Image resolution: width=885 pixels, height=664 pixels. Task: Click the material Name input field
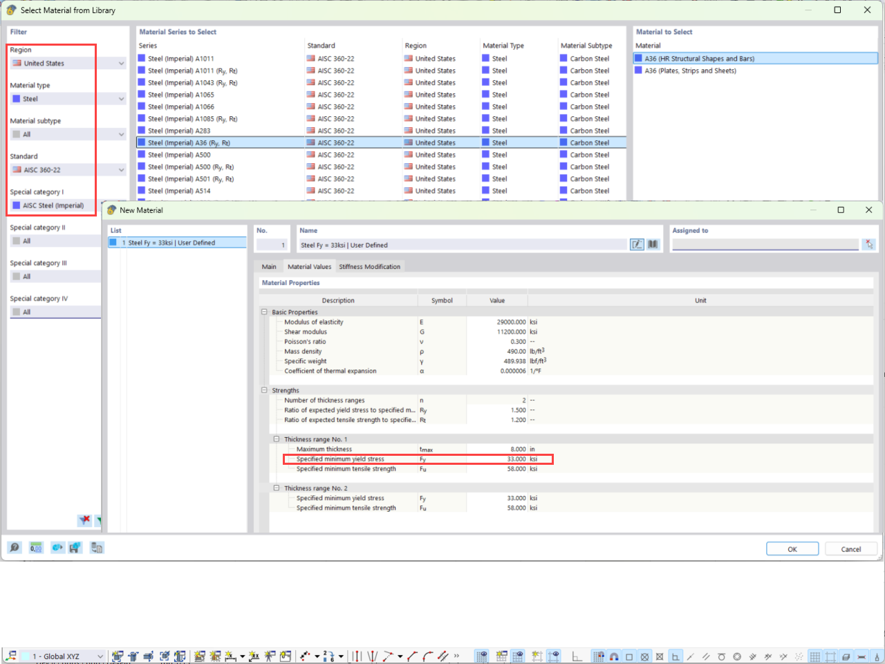(x=463, y=245)
